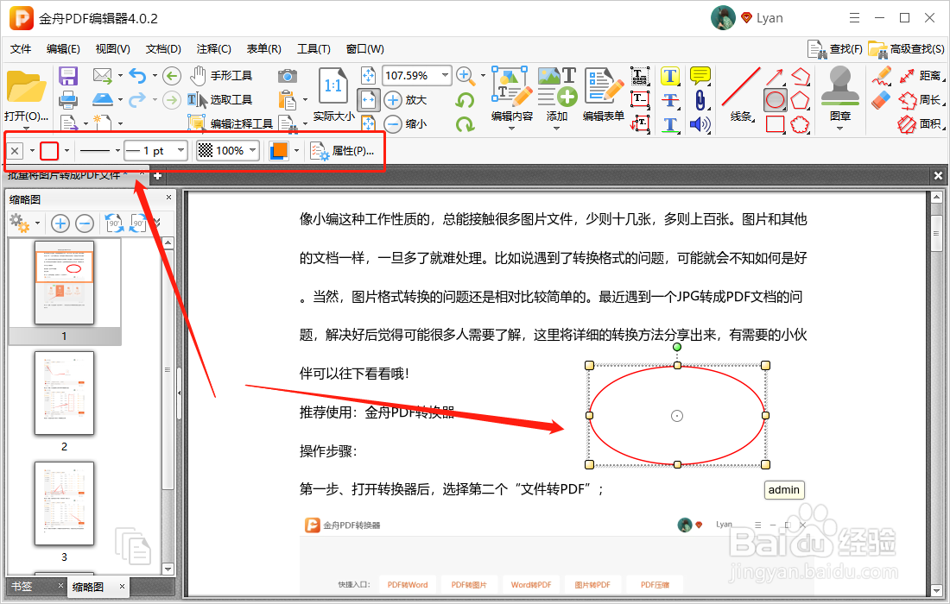The image size is (950, 604).
Task: Click the Edit Content (编辑内容) tool
Action: (x=512, y=95)
